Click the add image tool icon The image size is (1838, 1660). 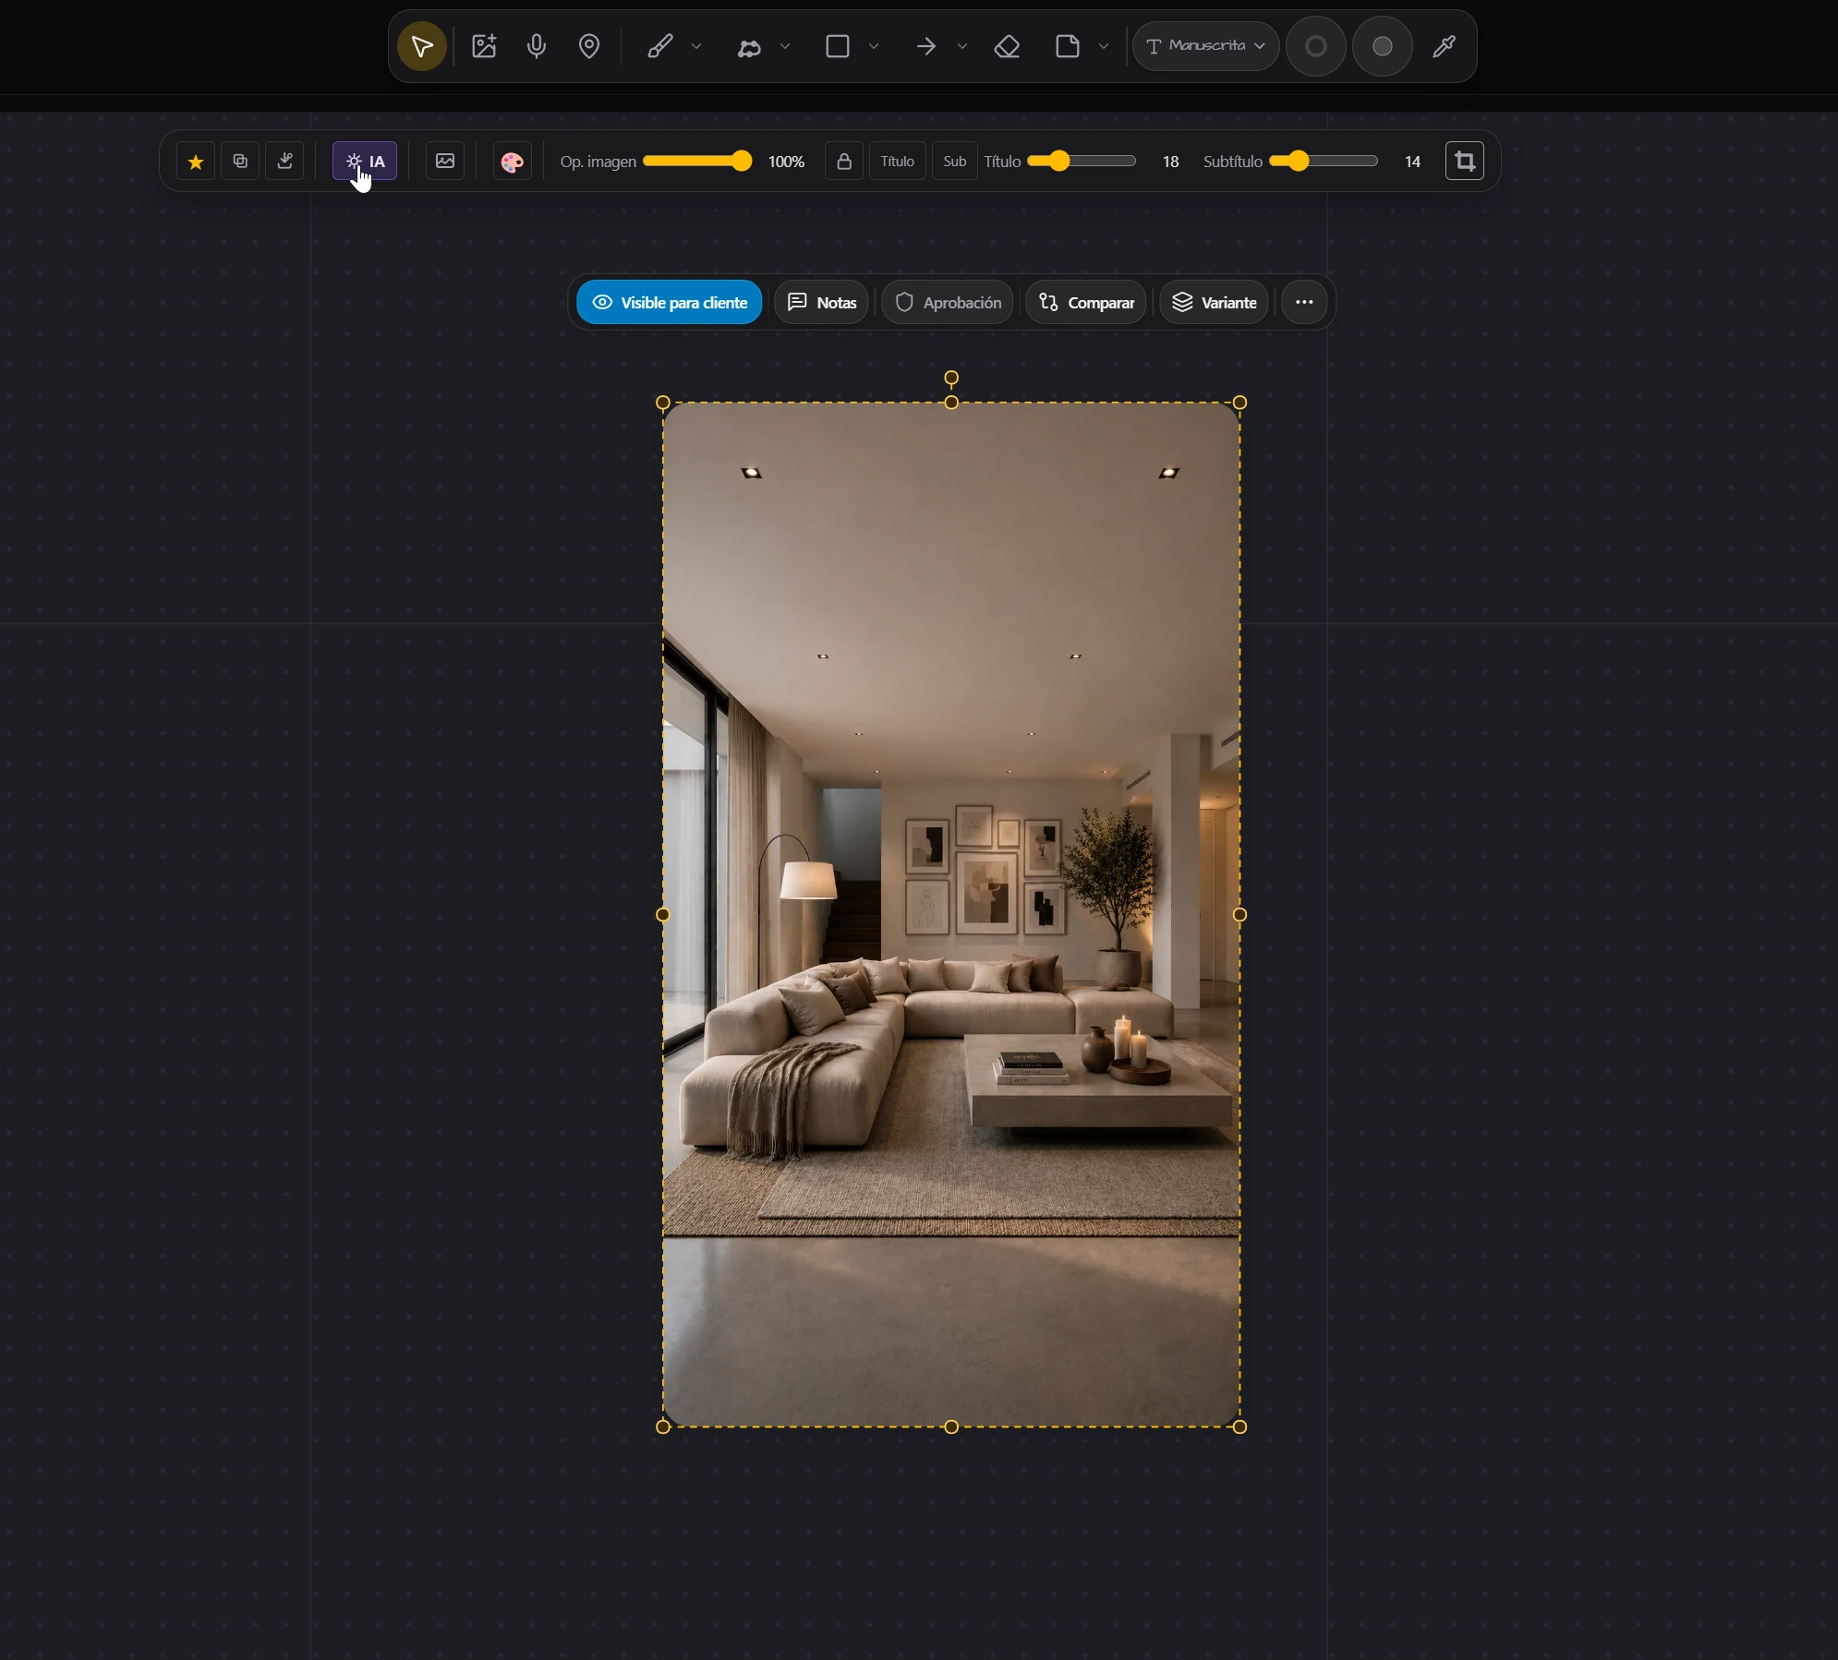point(484,46)
